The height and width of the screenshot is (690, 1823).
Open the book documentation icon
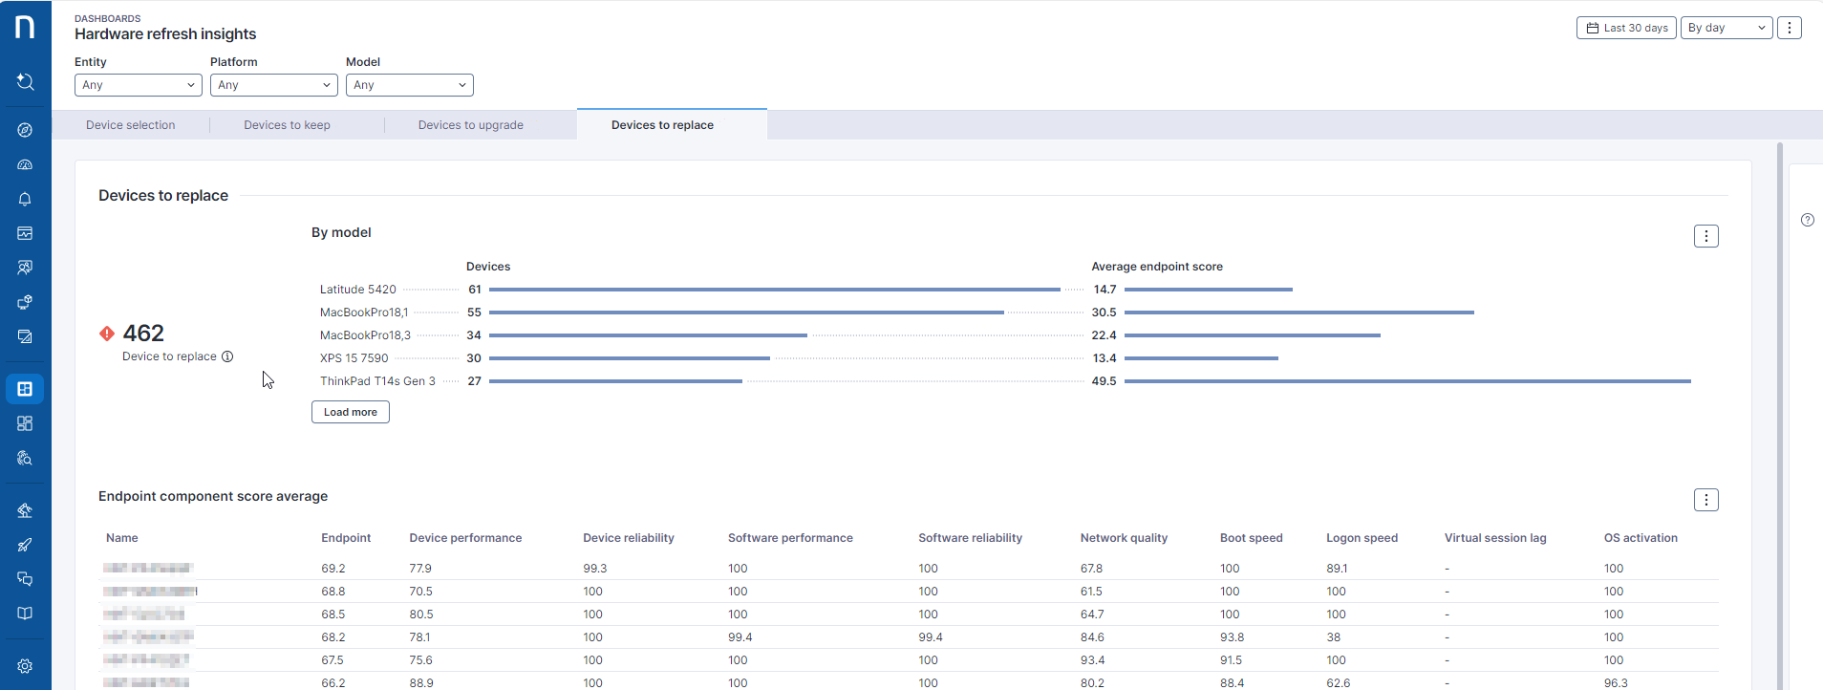(x=25, y=614)
